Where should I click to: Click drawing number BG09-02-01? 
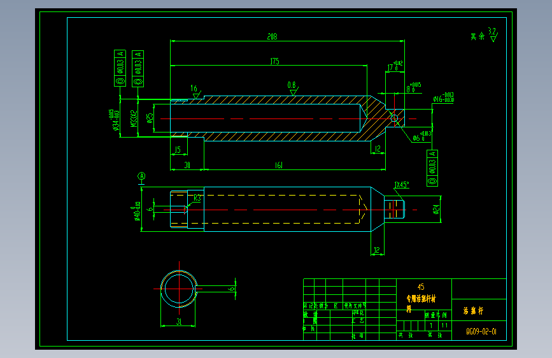481,332
